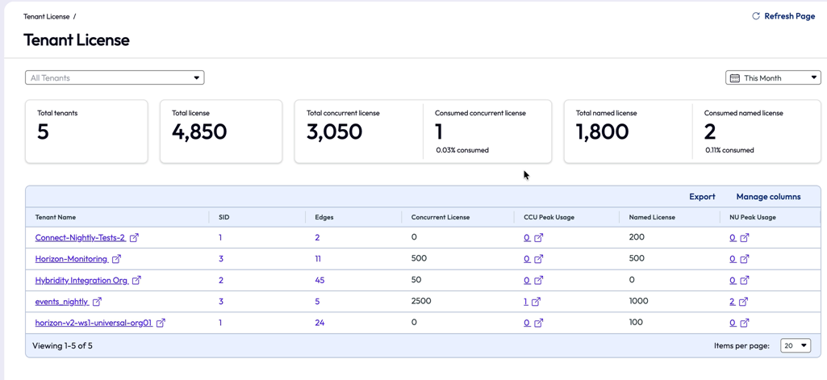This screenshot has width=827, height=380.
Task: Click the Export button
Action: click(x=702, y=197)
